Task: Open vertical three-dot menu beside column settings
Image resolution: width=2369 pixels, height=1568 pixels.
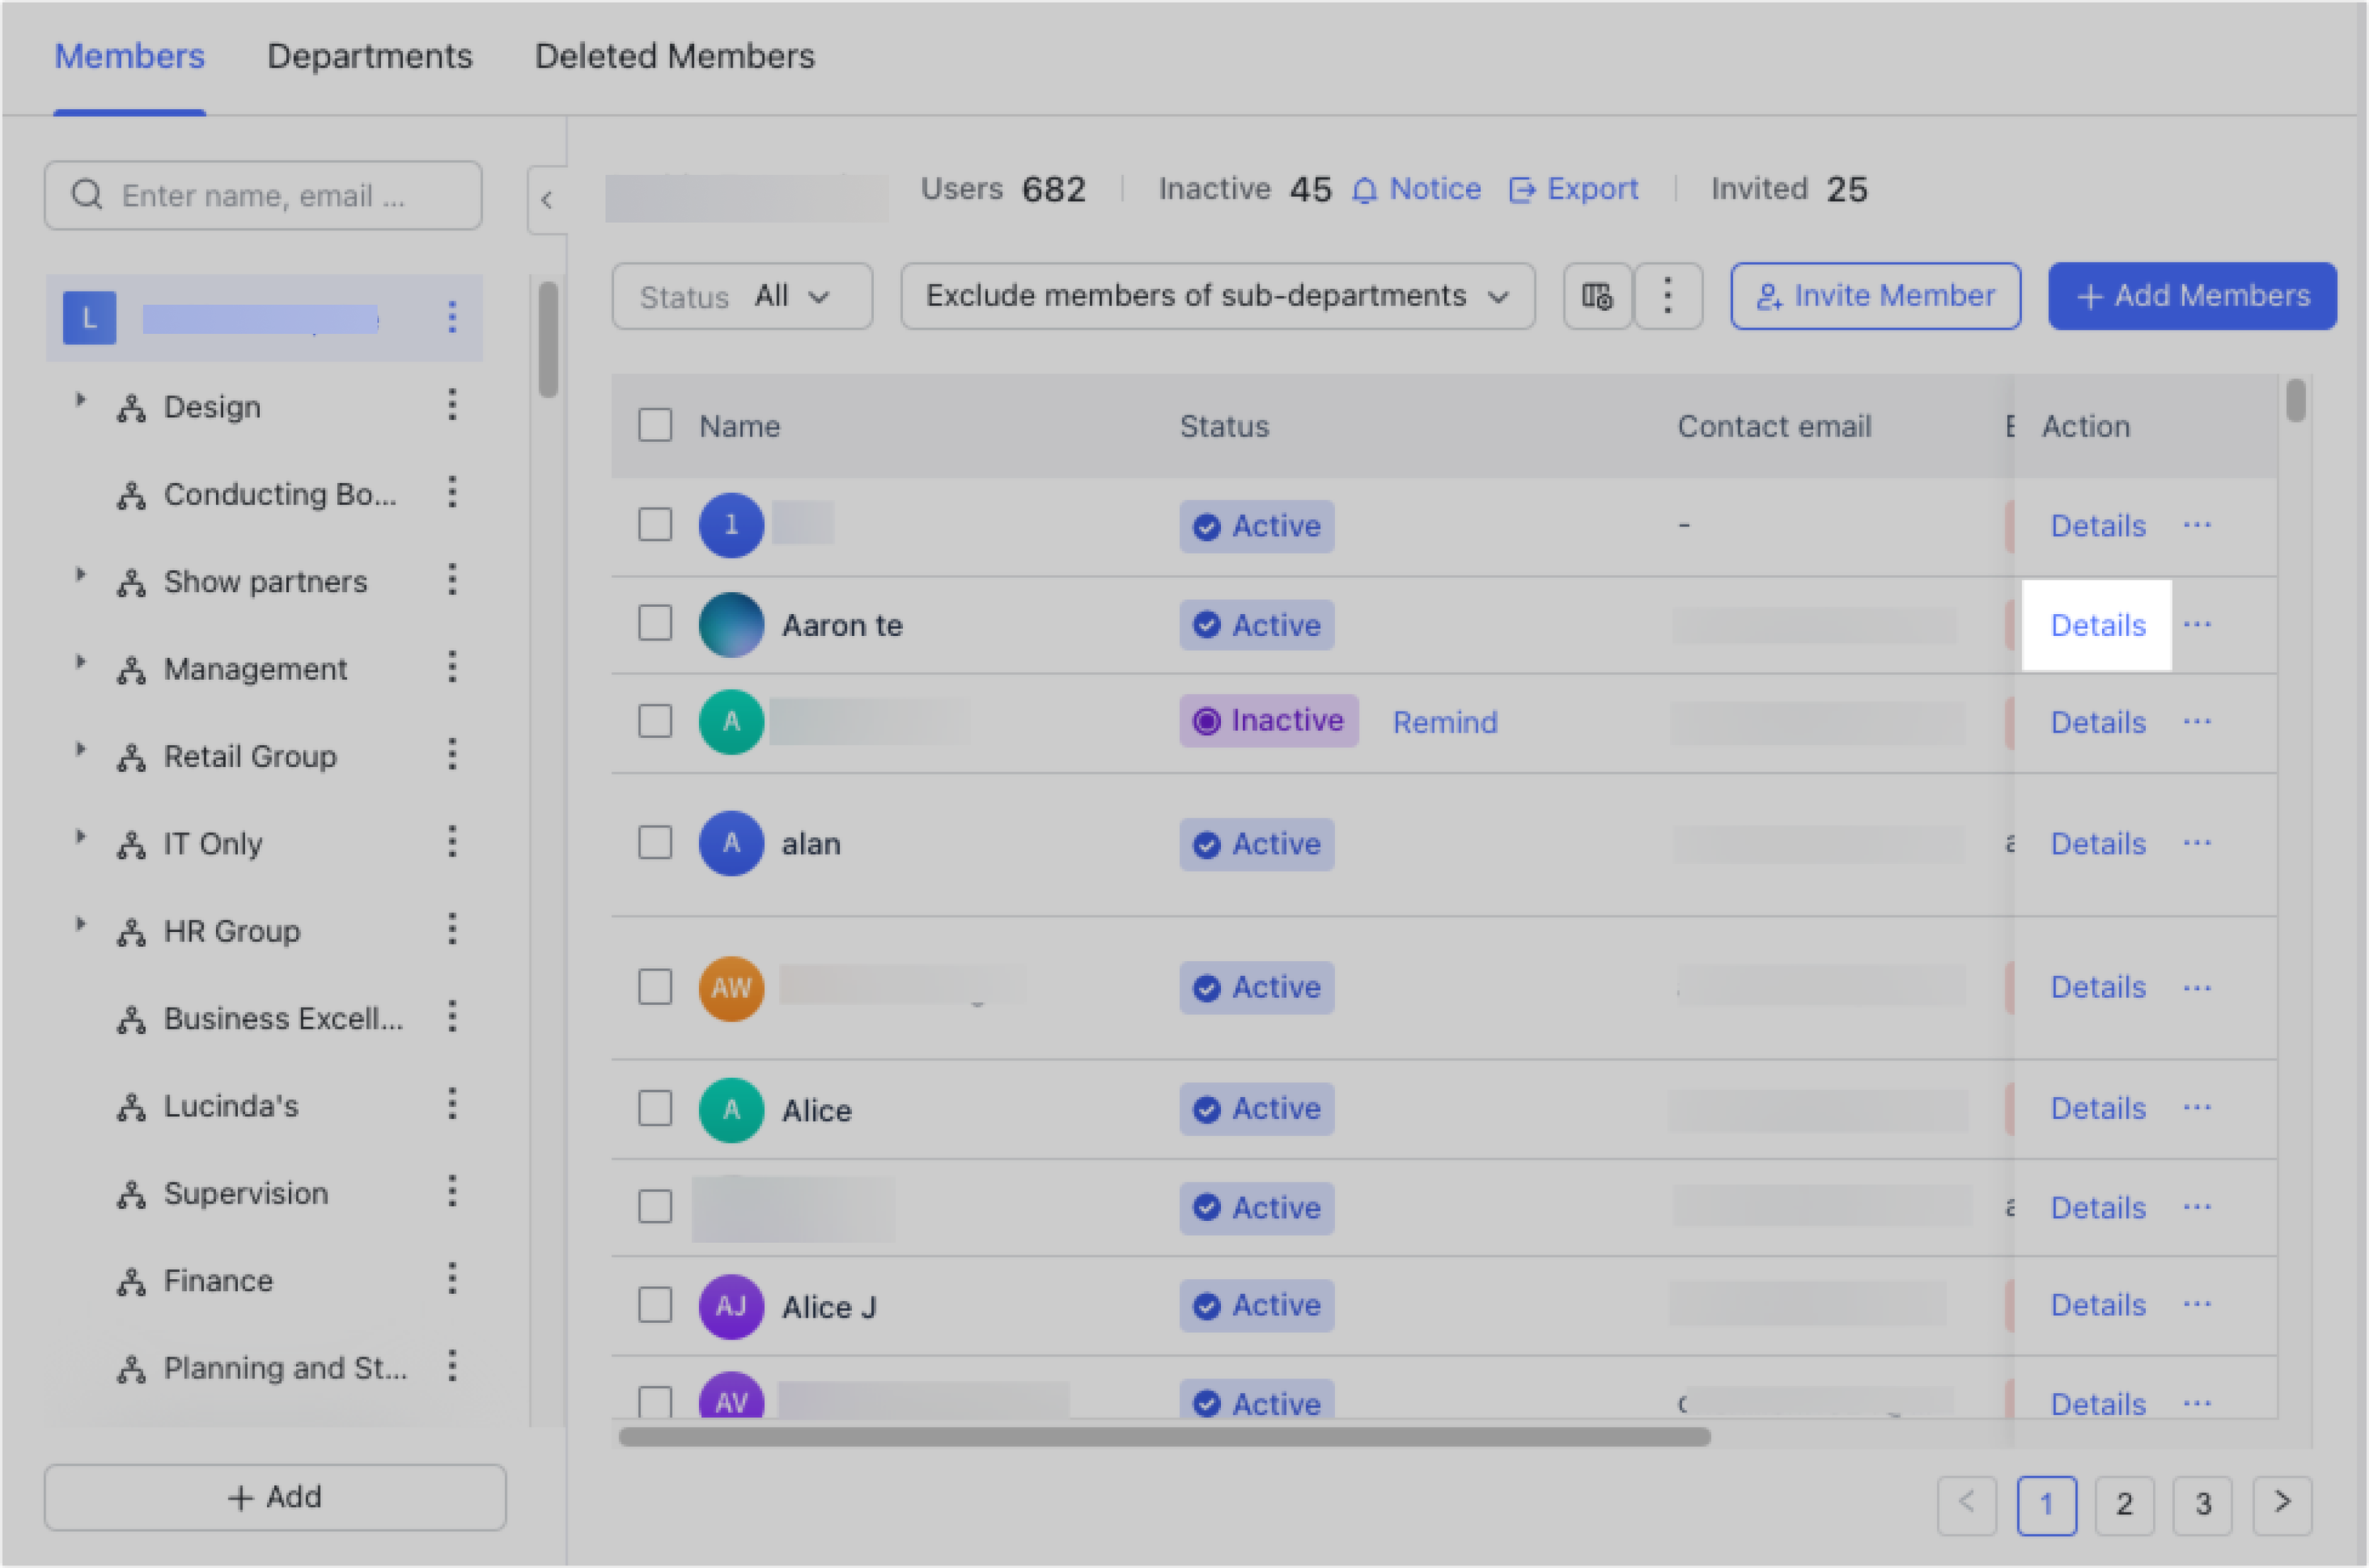Action: (x=1667, y=296)
